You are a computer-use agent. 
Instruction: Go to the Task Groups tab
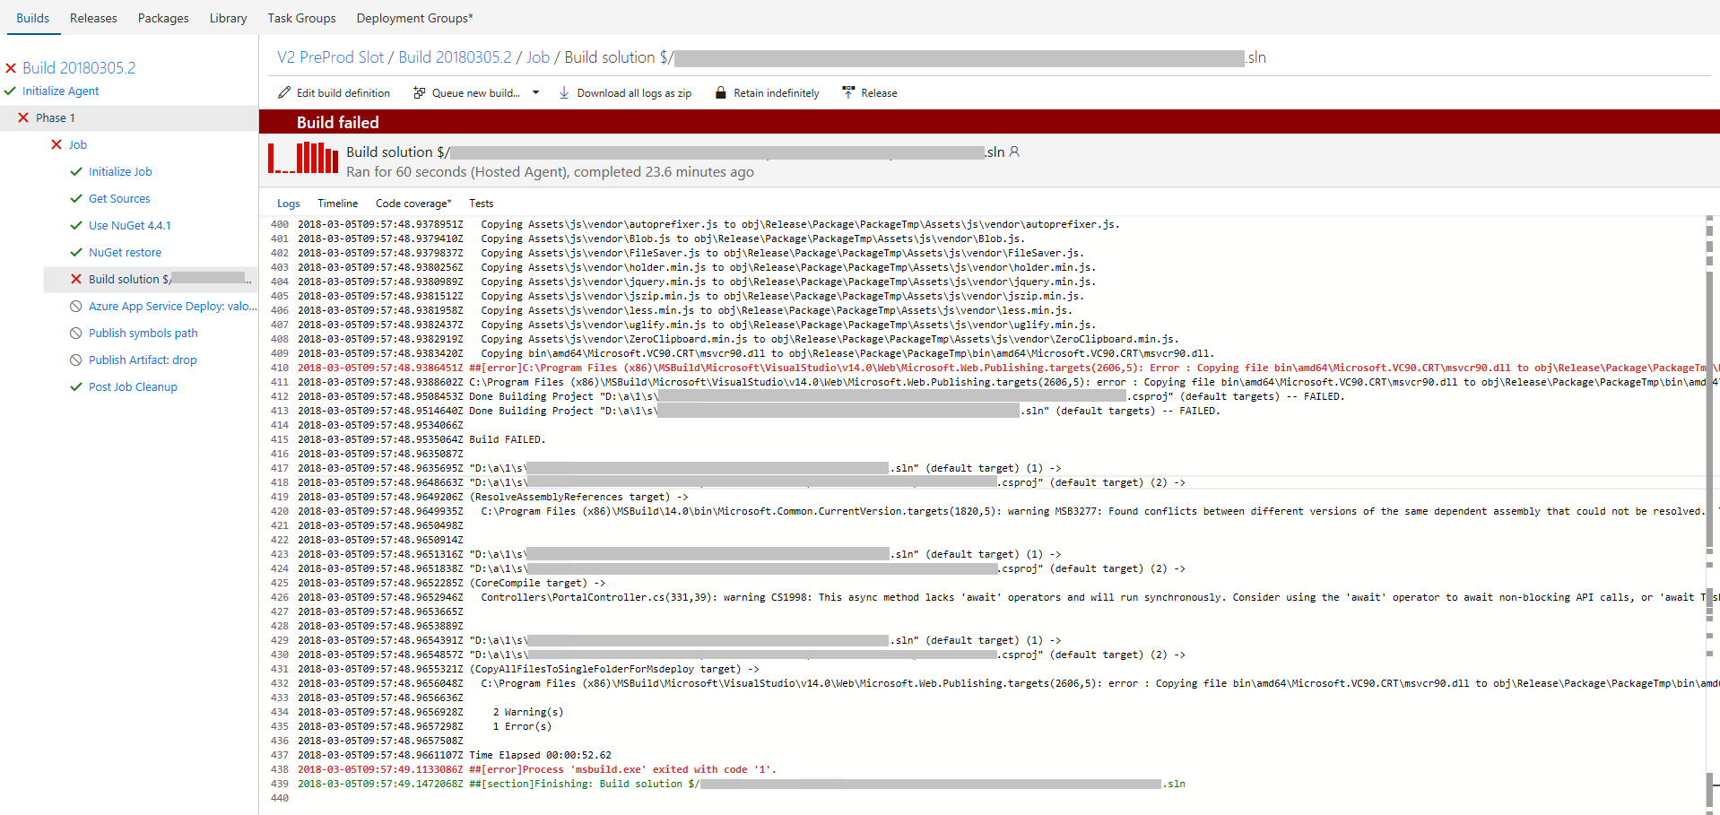[x=301, y=18]
